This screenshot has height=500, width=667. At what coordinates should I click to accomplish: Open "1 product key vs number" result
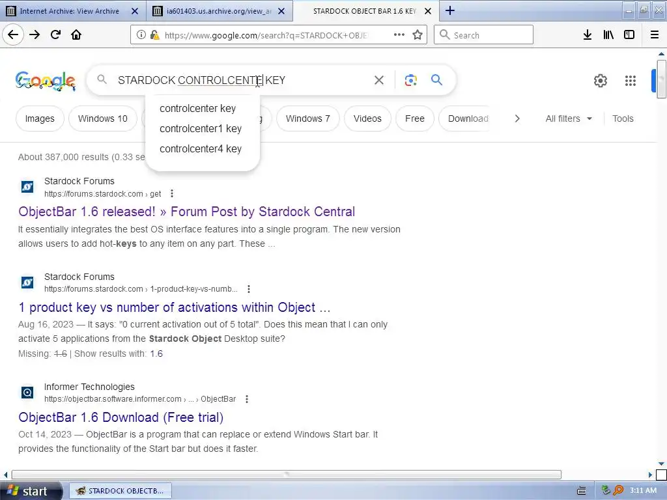click(175, 307)
